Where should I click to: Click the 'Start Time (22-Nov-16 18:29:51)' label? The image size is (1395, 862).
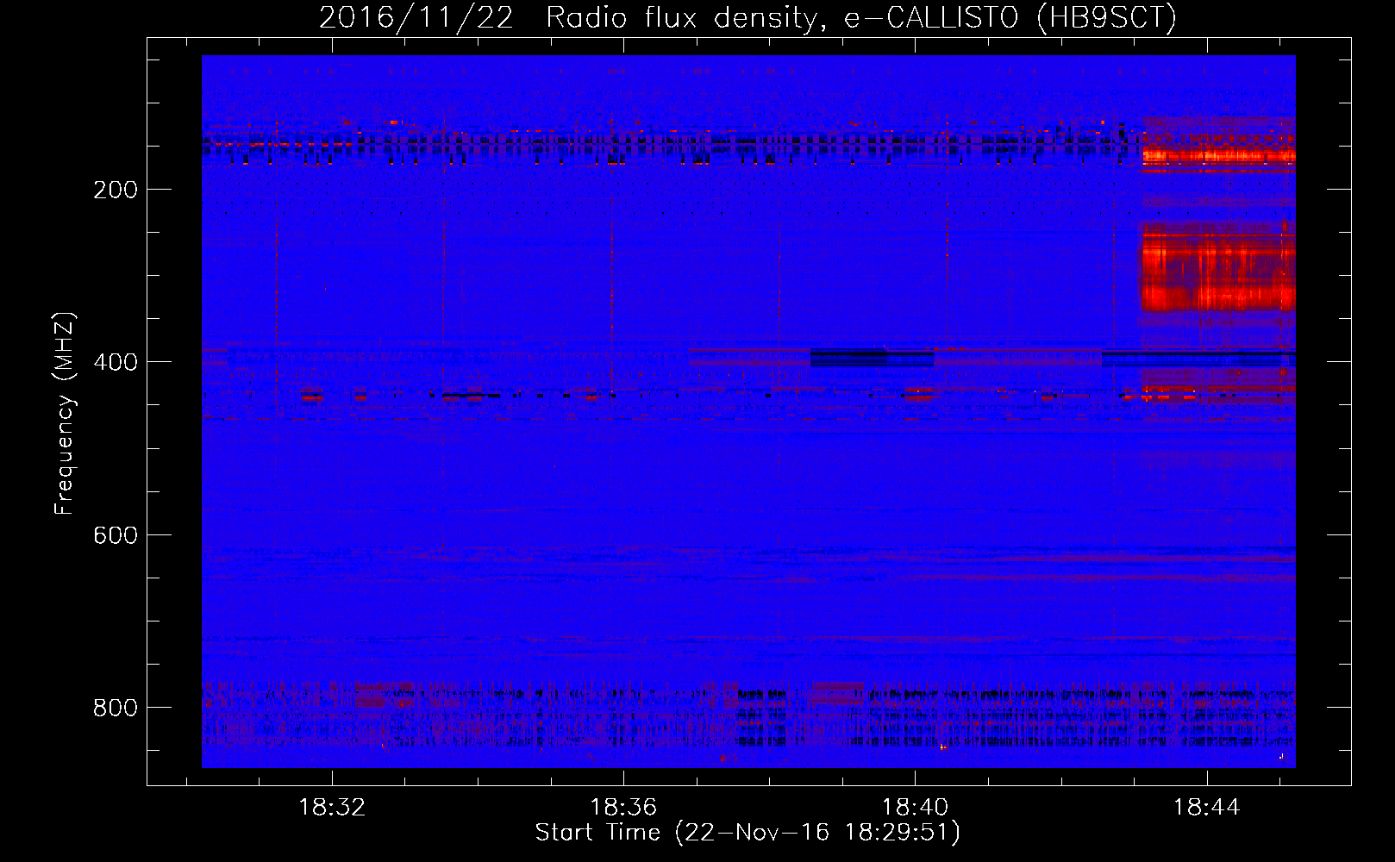pyautogui.click(x=748, y=833)
